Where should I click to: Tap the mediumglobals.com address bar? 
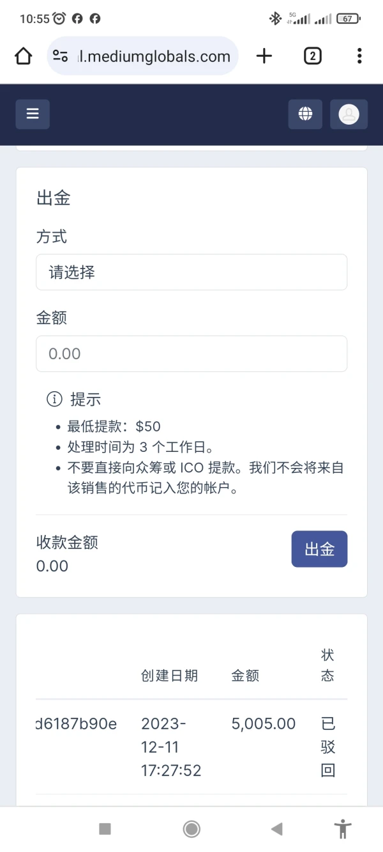click(x=153, y=56)
